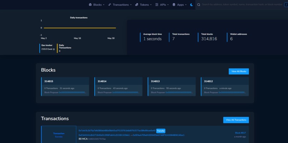Focus the address or hash search field
This screenshot has height=143, width=288.
pos(242,5)
